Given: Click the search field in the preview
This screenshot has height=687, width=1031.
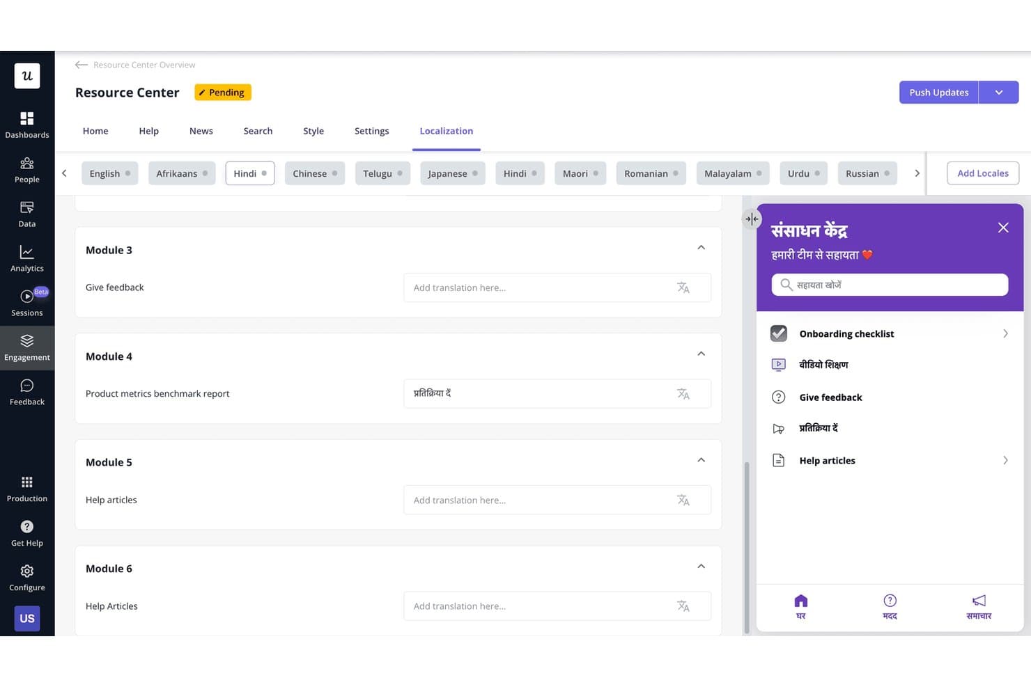Looking at the screenshot, I should coord(890,285).
